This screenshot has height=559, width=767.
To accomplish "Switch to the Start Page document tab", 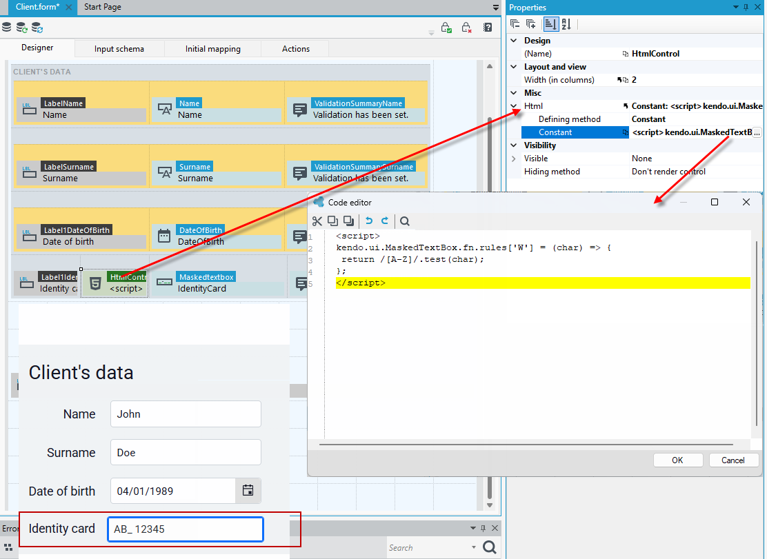I will point(103,7).
